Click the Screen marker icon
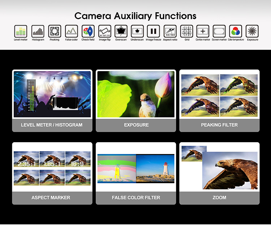 pyautogui.click(x=219, y=31)
